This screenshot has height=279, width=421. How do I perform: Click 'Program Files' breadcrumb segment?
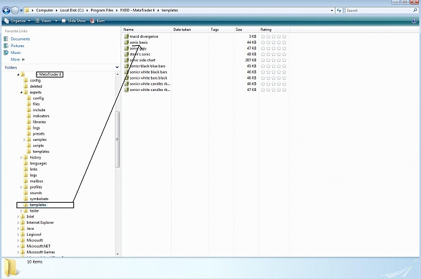[102, 10]
